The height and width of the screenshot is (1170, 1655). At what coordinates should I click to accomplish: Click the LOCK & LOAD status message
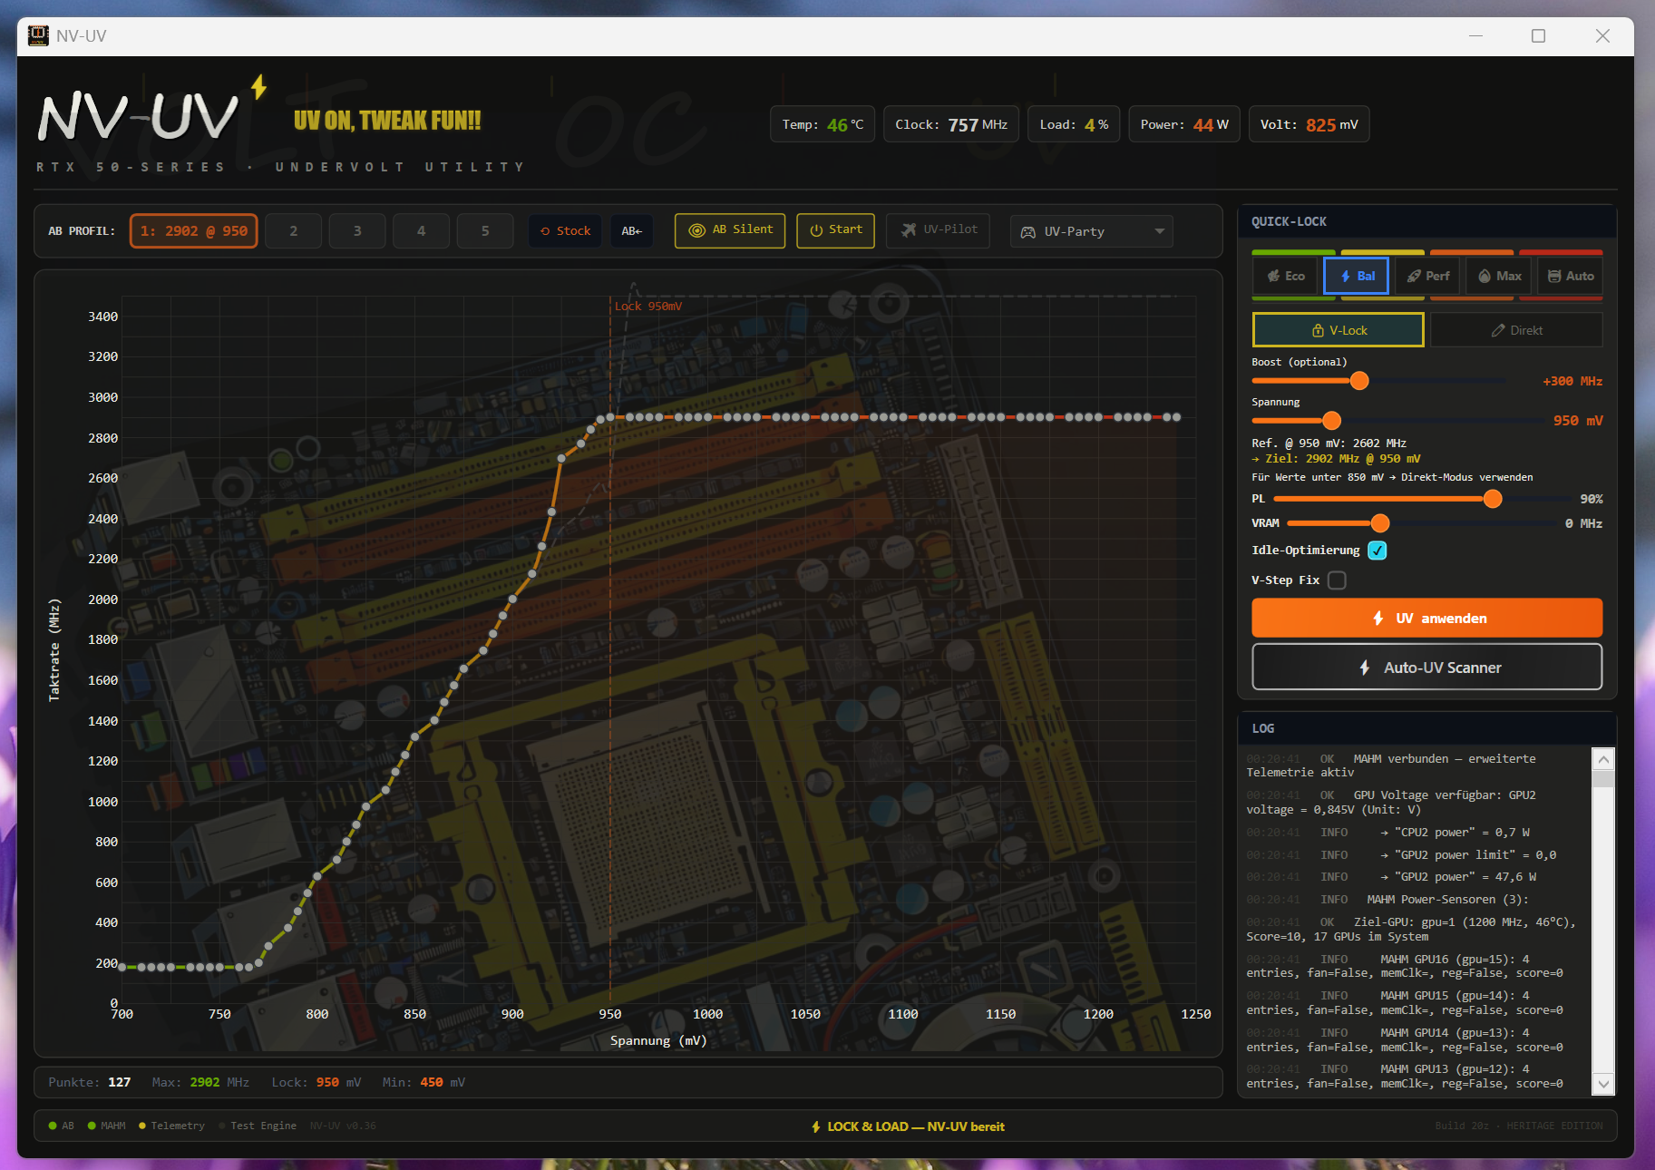pyautogui.click(x=908, y=1126)
